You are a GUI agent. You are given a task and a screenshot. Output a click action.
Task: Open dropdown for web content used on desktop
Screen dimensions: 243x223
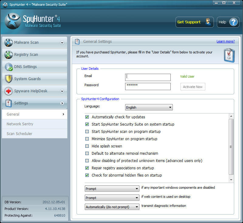pyautogui.click(x=112, y=198)
